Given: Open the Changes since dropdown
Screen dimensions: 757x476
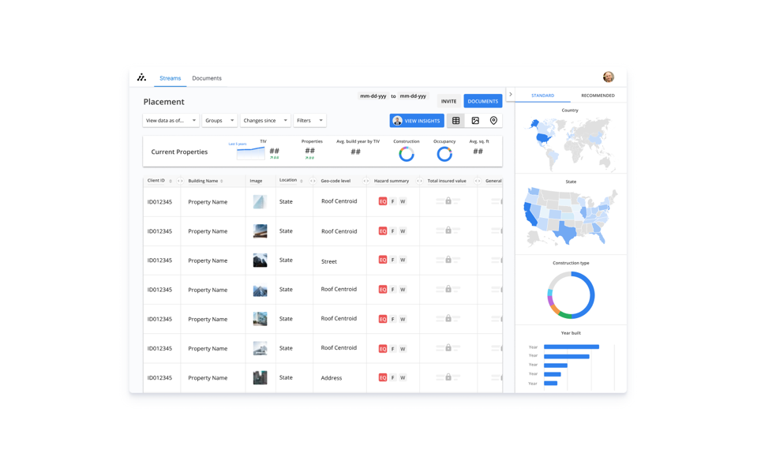Looking at the screenshot, I should click(264, 121).
